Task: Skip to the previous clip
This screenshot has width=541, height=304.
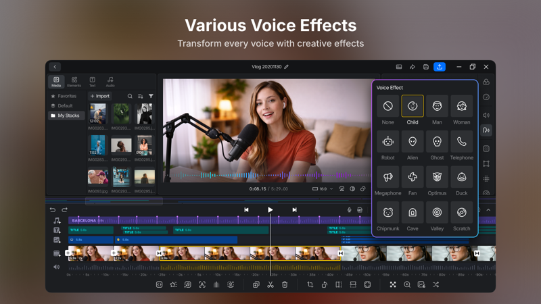Action: 246,209
